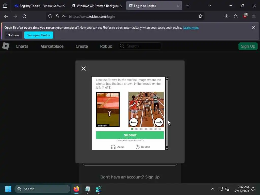Image resolution: width=260 pixels, height=195 pixels.
Task: Restart the captcha challenge
Action: (x=143, y=147)
